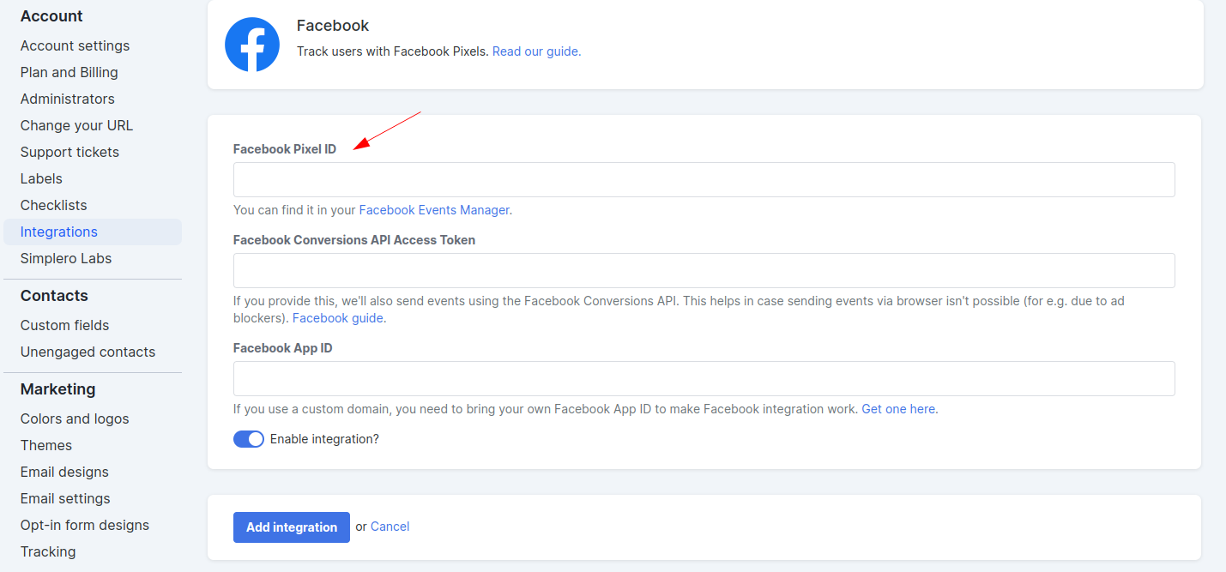1226x572 pixels.
Task: Go to Tracking in sidebar
Action: pyautogui.click(x=48, y=551)
